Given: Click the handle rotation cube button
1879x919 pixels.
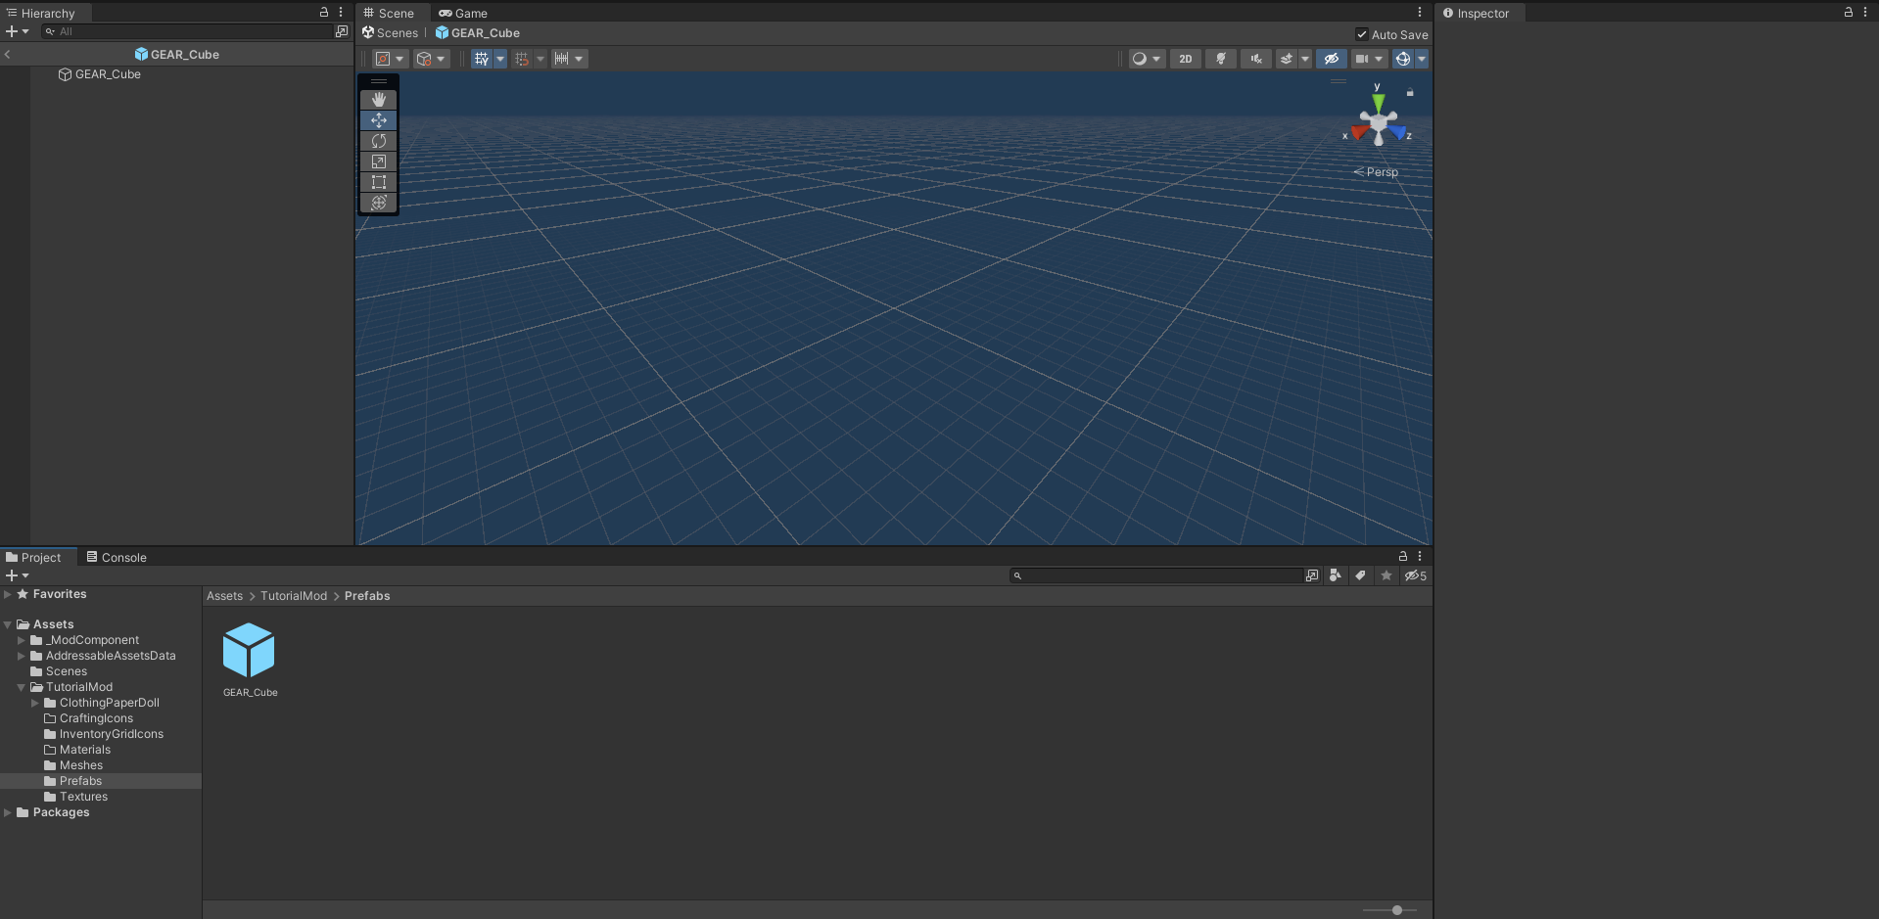Looking at the screenshot, I should (424, 59).
